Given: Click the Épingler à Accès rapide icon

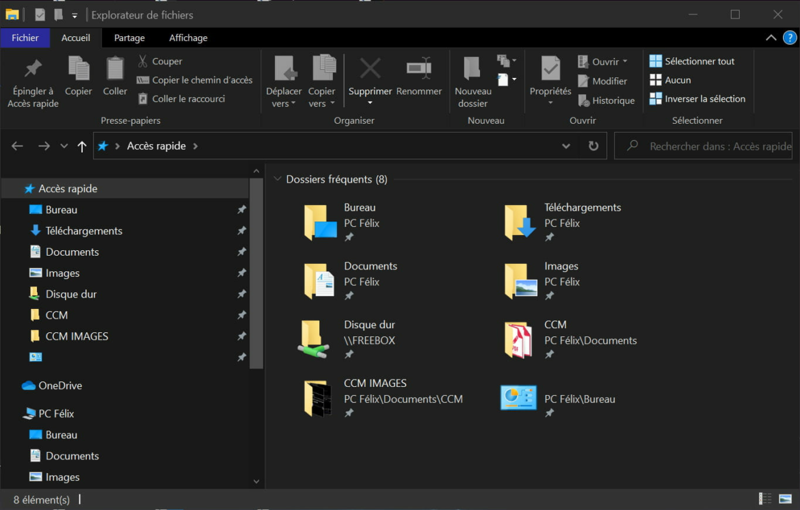Looking at the screenshot, I should click(33, 69).
